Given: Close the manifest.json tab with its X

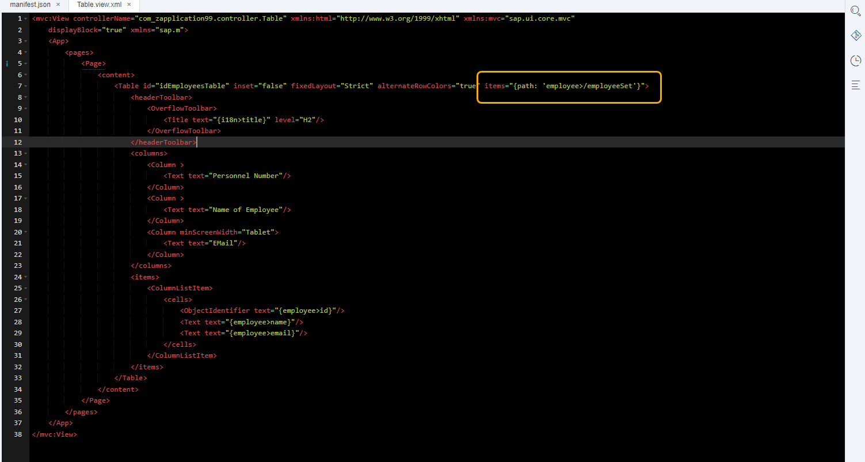Looking at the screenshot, I should 57,4.
